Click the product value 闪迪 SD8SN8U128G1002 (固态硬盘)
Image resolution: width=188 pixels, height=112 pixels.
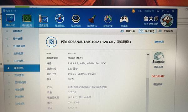pos(87,87)
